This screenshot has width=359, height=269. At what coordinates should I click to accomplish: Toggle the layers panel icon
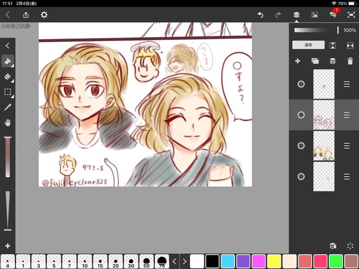297,15
